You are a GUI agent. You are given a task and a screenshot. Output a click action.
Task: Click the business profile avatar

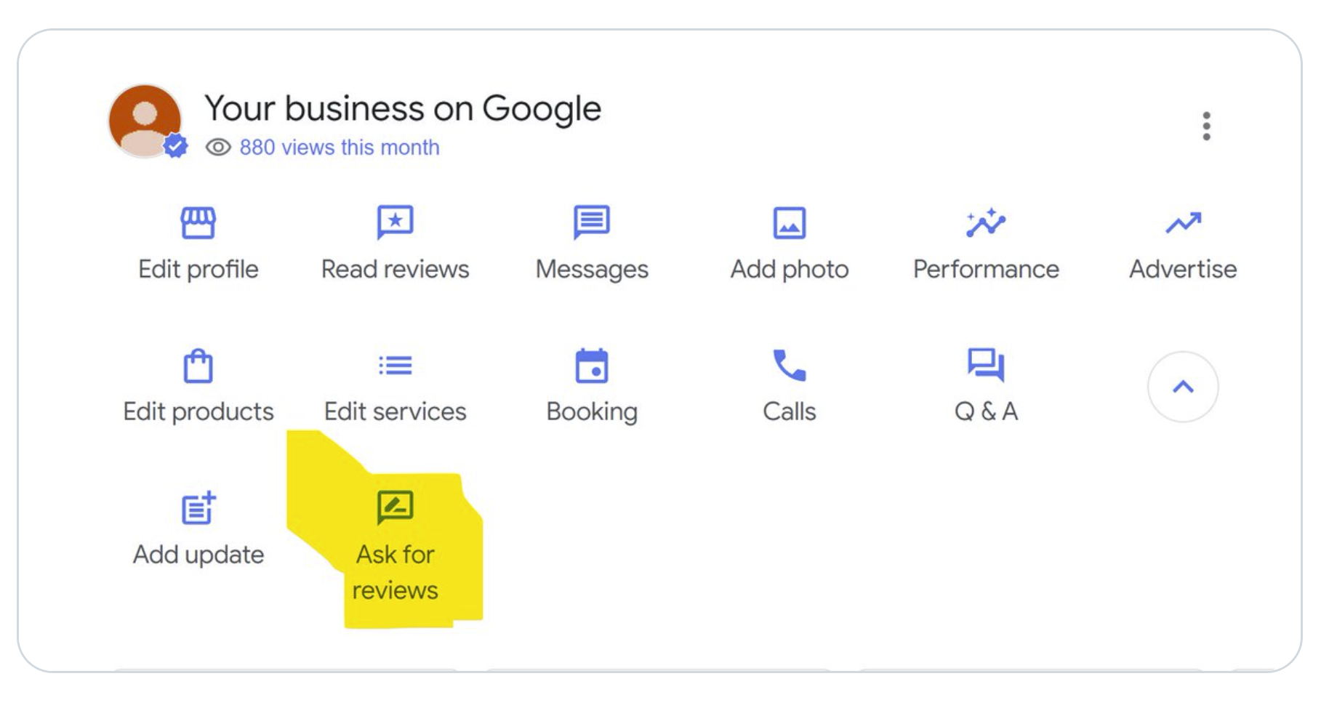(x=145, y=121)
